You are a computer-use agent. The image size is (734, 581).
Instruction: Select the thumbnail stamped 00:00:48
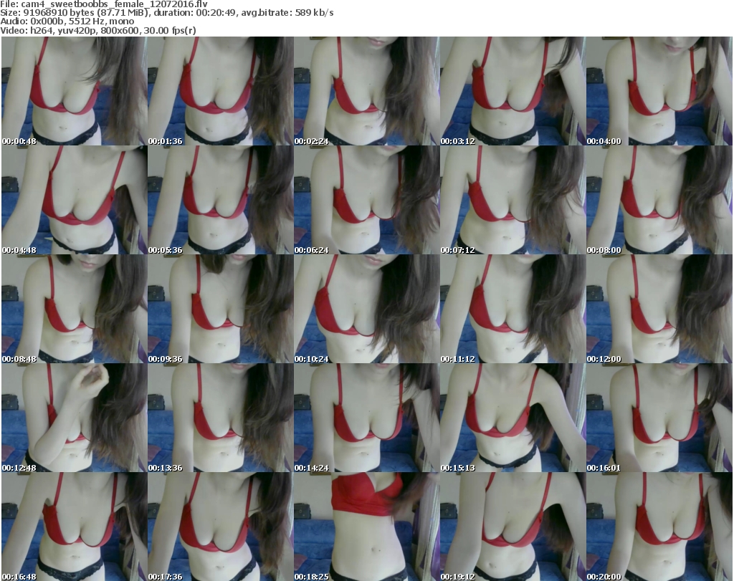coord(75,91)
